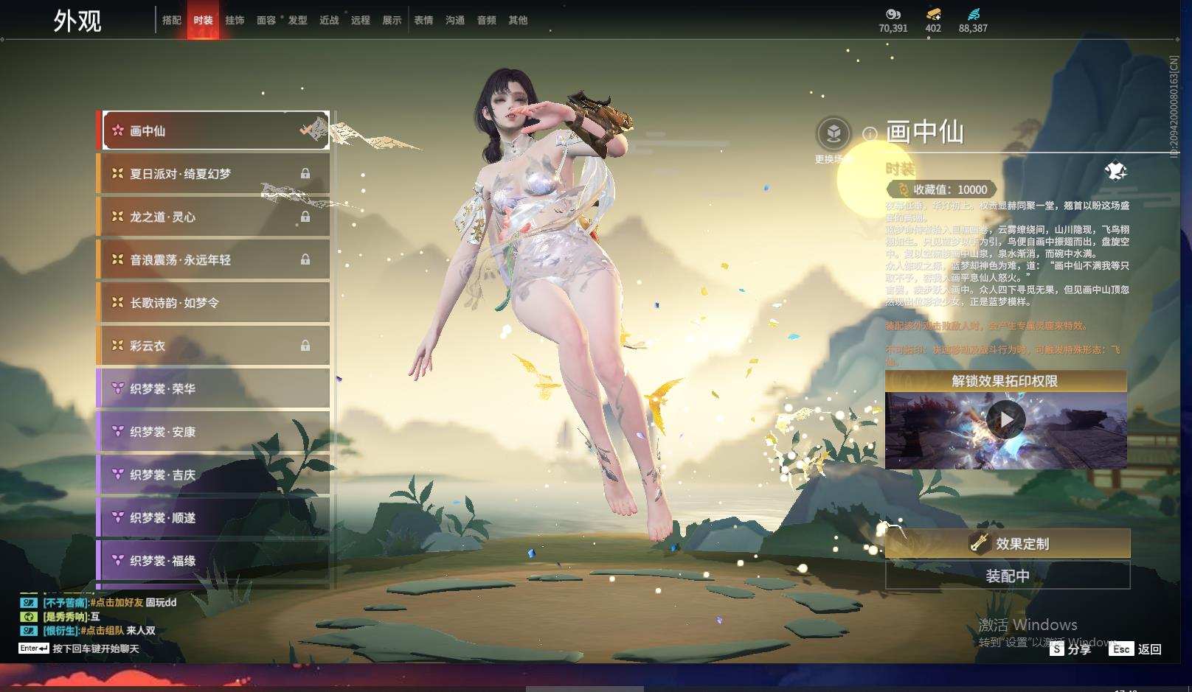Click the 分享 share button
The height and width of the screenshot is (692, 1192).
(1070, 649)
